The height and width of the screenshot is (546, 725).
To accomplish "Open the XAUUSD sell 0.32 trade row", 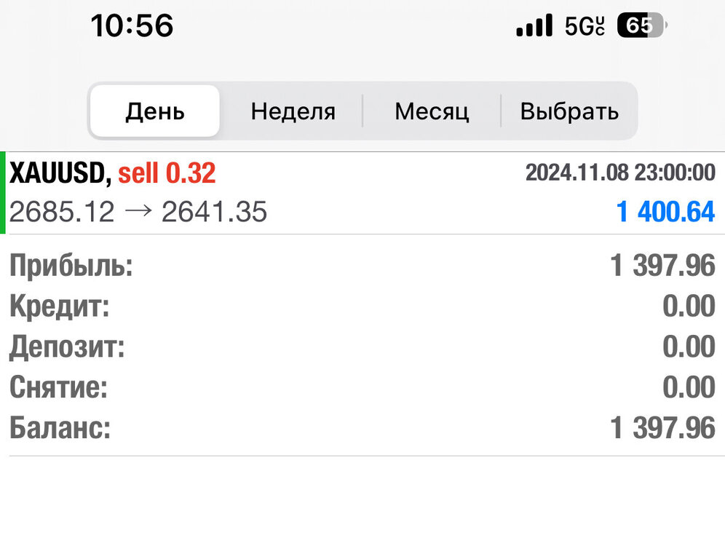I will 362,193.
